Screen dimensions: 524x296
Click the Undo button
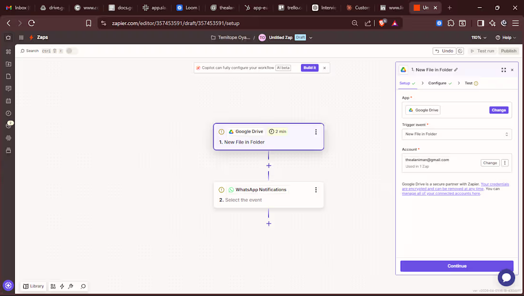444,51
